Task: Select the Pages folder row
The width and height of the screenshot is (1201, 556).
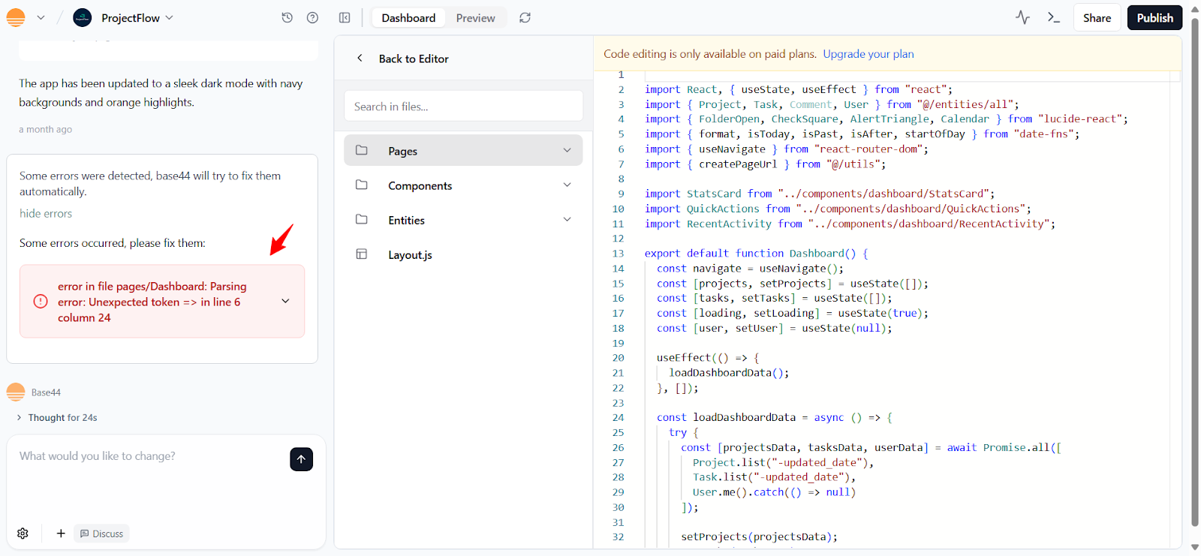Action: pyautogui.click(x=463, y=150)
